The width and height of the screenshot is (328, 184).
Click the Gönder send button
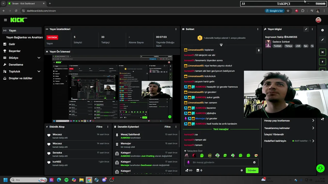click(x=252, y=170)
